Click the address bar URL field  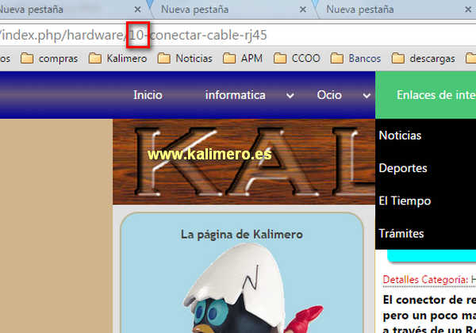(x=238, y=35)
